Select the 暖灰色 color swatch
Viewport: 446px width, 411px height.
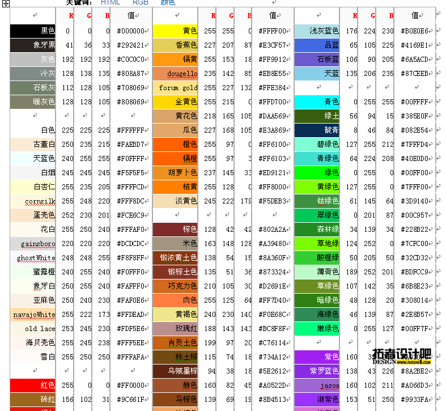[33, 102]
